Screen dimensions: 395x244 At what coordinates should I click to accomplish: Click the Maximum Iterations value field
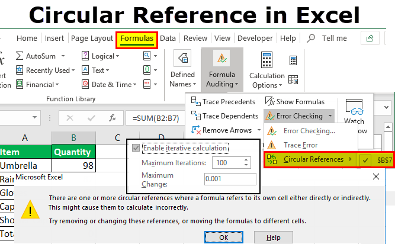point(228,163)
